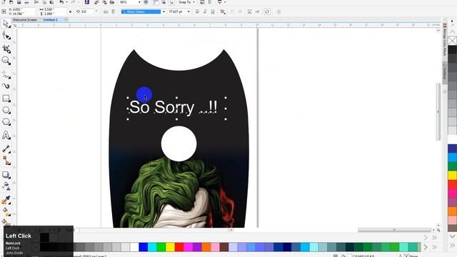Toggle the Lock Ratio button
The height and width of the screenshot is (257, 457).
click(70, 11)
